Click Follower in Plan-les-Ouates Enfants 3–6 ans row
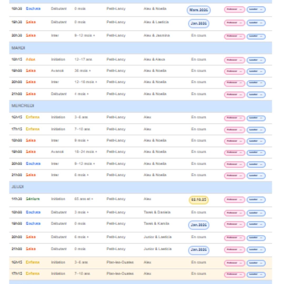284x284 pixels. 235,263
